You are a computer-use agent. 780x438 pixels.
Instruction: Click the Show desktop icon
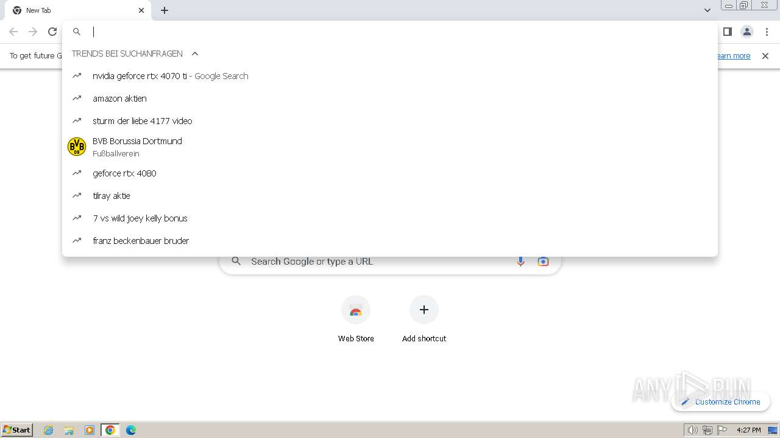[773, 430]
